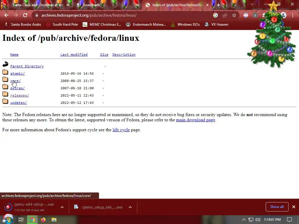Open the updates/ directory
Image resolution: width=299 pixels, height=224 pixels.
click(18, 103)
